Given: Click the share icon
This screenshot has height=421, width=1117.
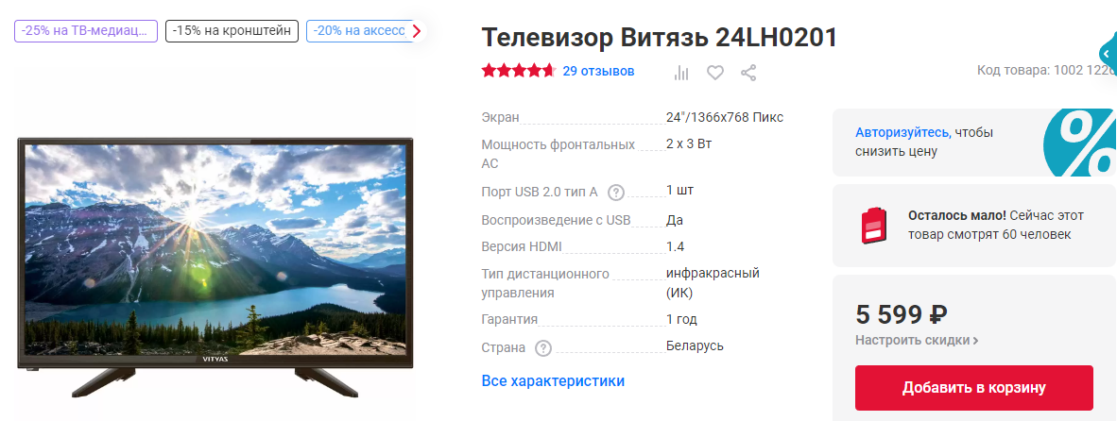Looking at the screenshot, I should coord(748,72).
